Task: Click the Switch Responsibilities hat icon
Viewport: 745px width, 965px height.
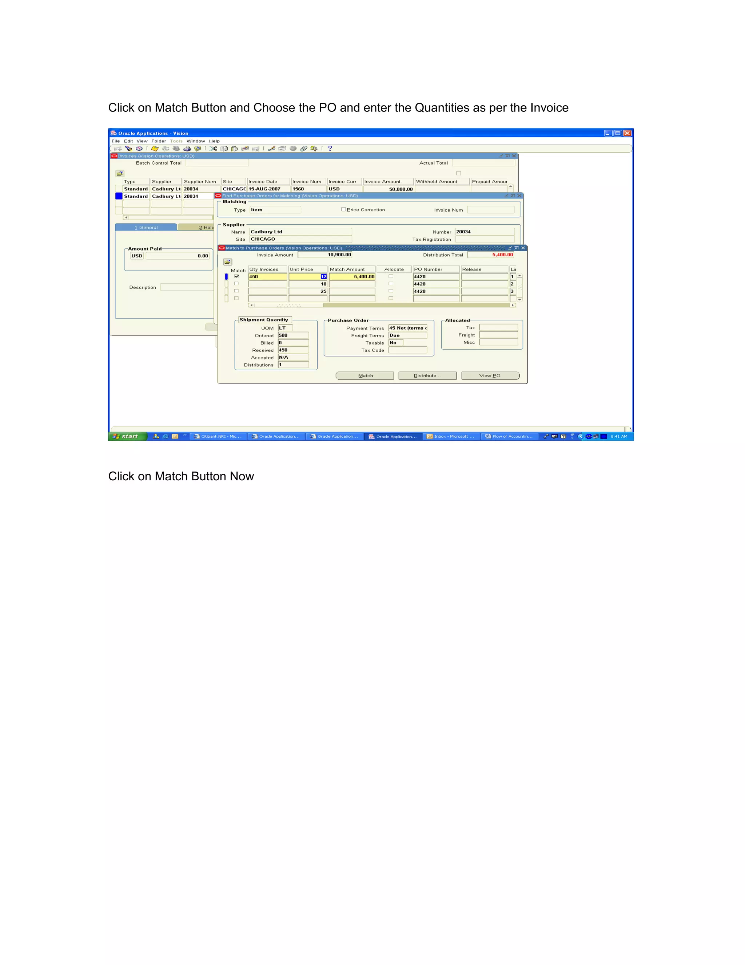Action: [x=176, y=149]
